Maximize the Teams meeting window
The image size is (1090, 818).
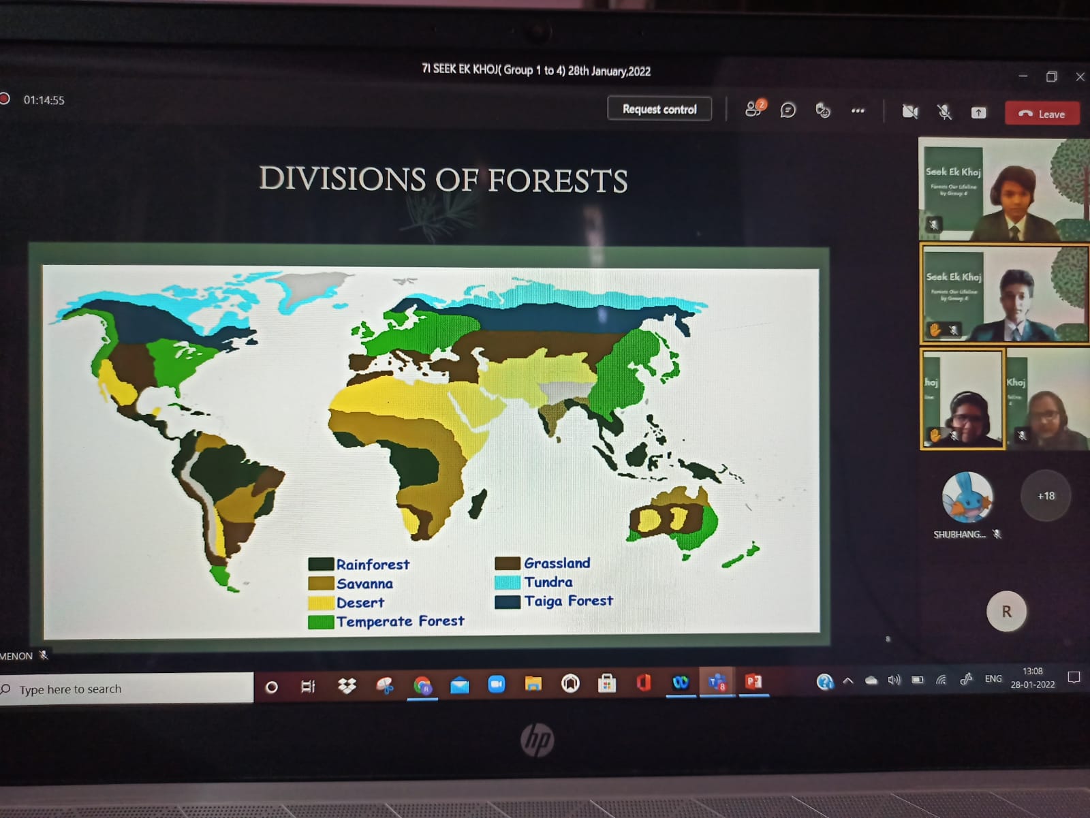point(1051,77)
